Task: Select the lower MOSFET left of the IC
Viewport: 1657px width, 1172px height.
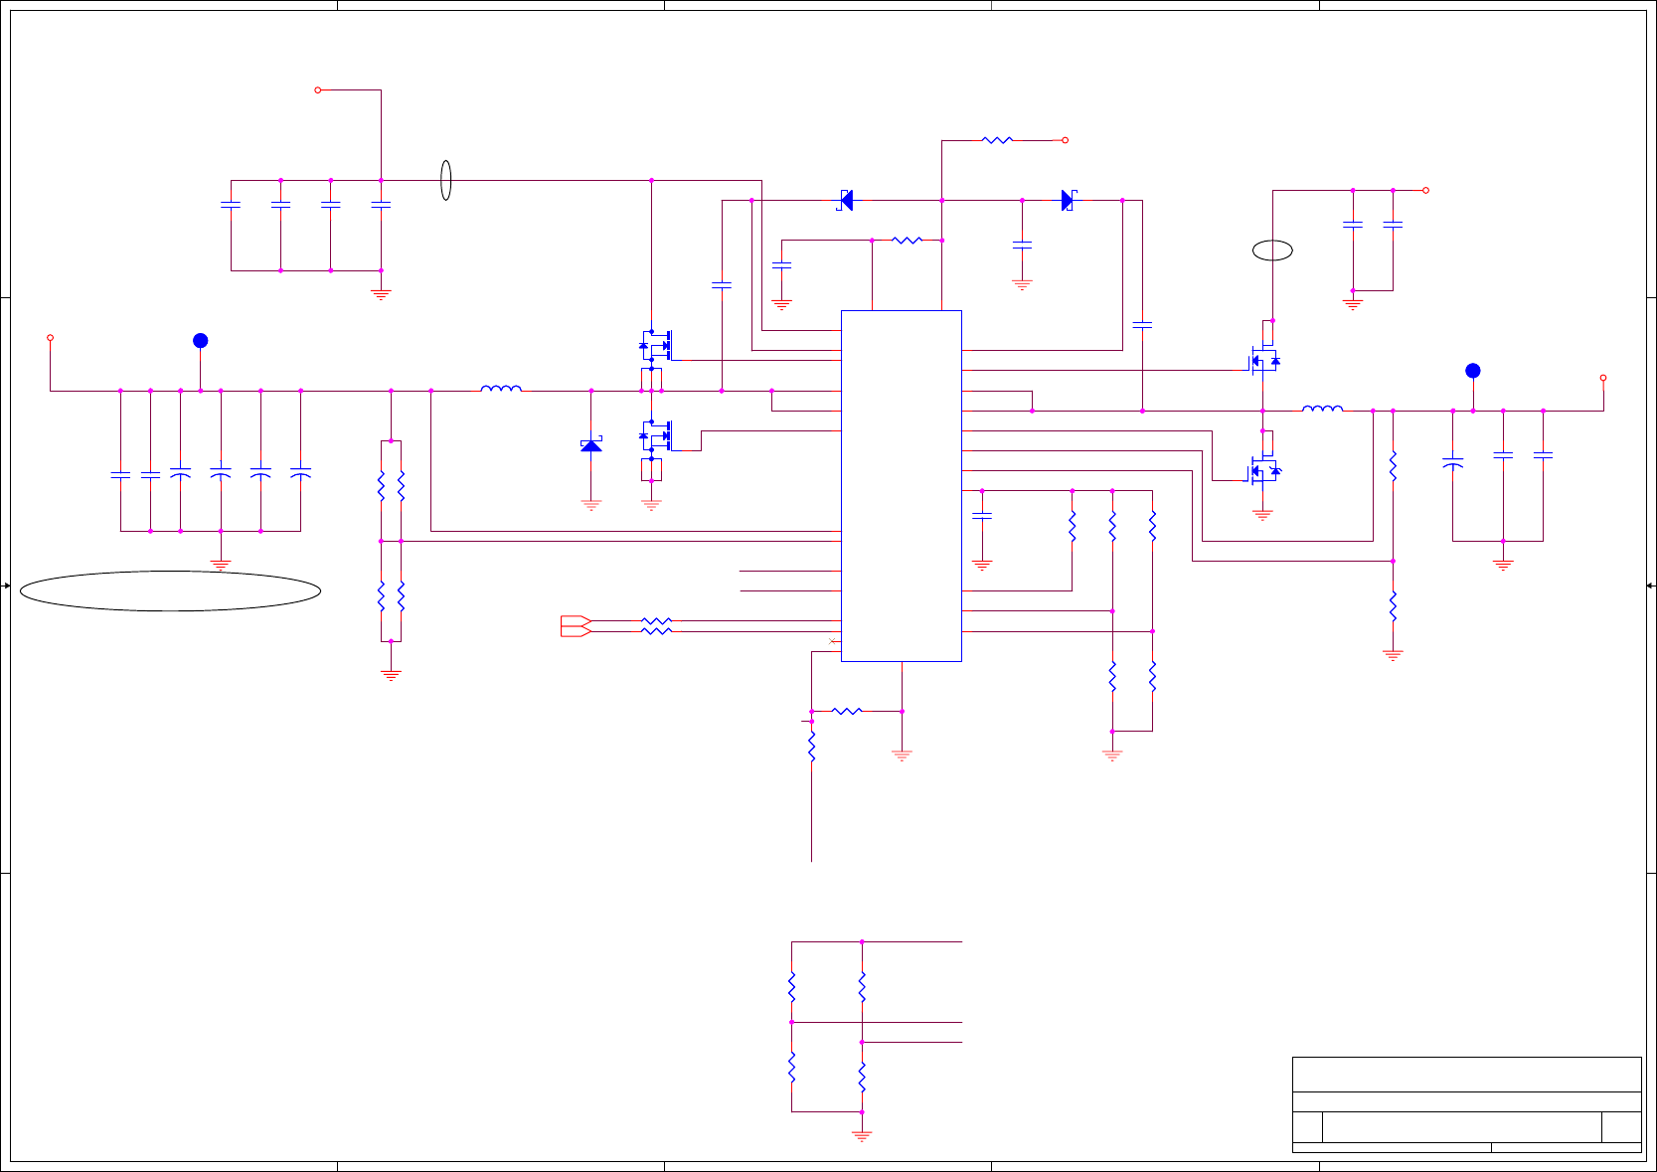Action: tap(656, 434)
